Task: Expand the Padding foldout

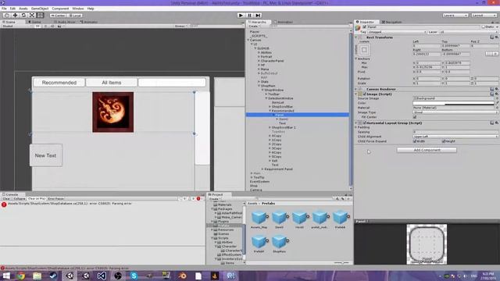Action: coord(356,127)
